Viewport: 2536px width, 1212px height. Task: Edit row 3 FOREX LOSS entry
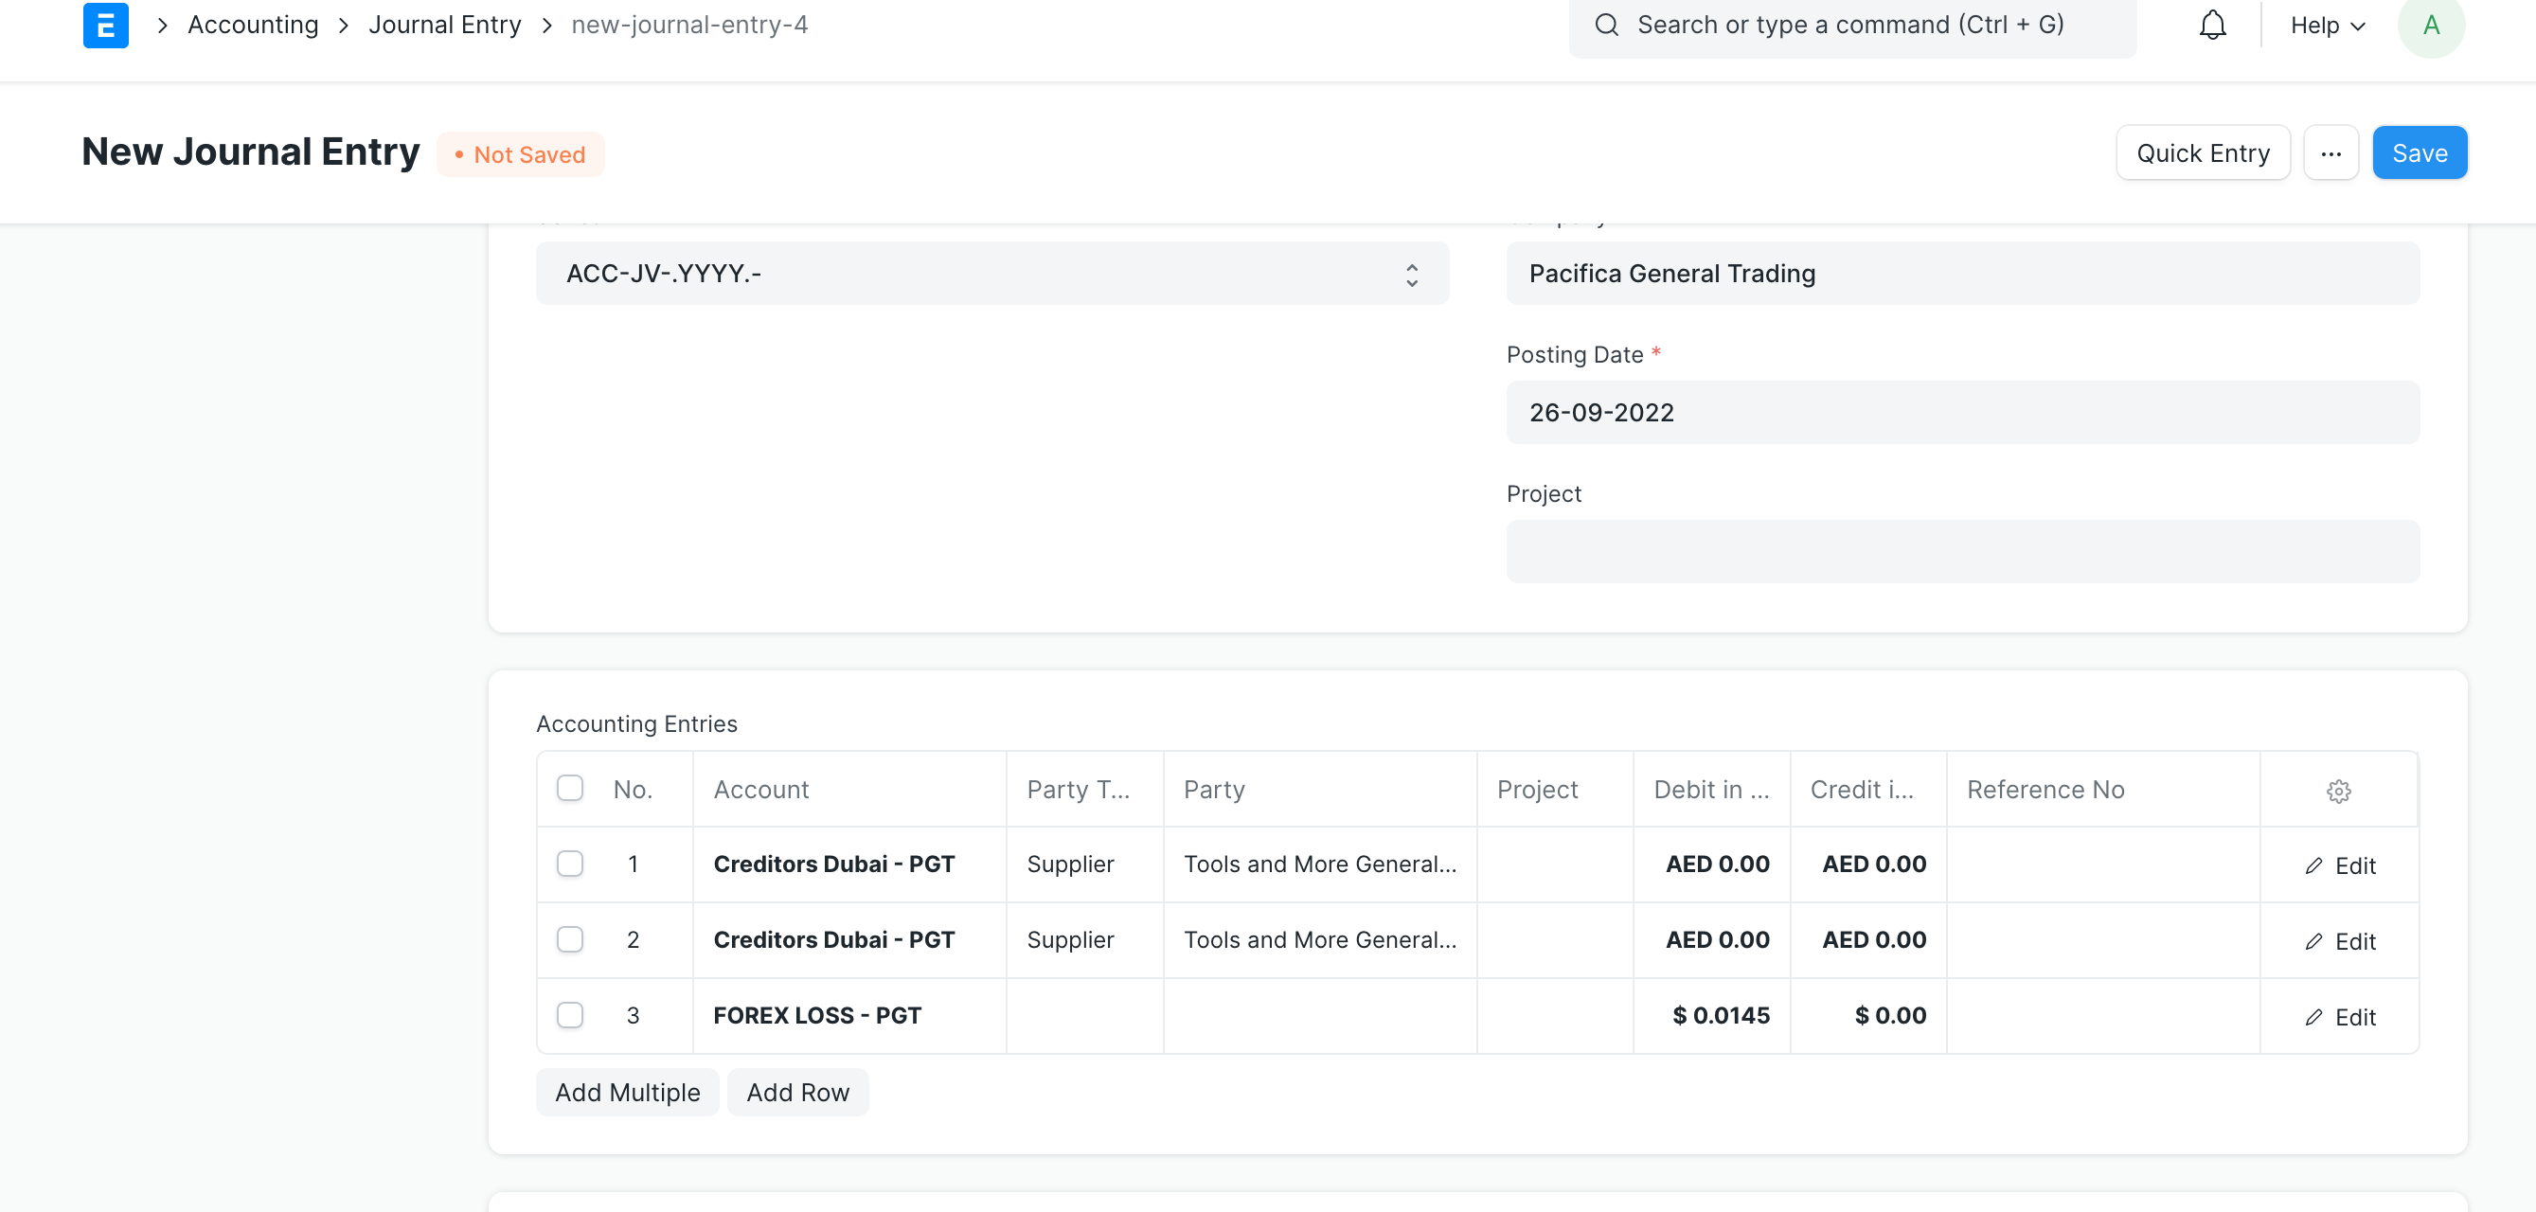coord(2339,1017)
